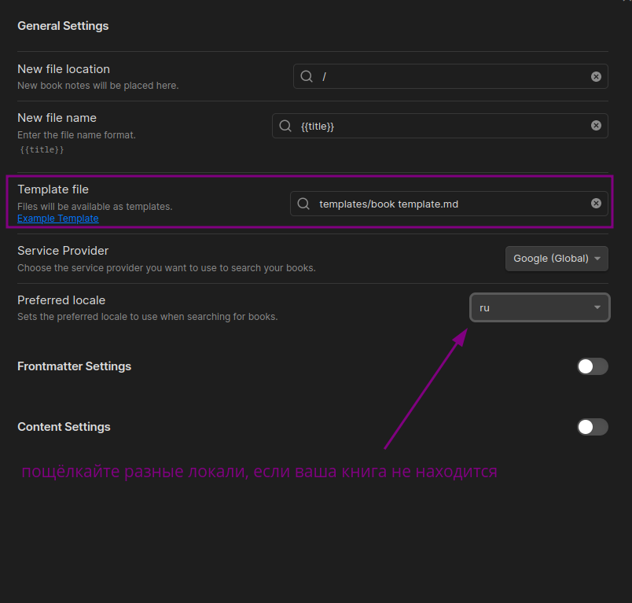Viewport: 632px width, 603px height.
Task: Click the Content Settings heading
Action: tap(64, 427)
